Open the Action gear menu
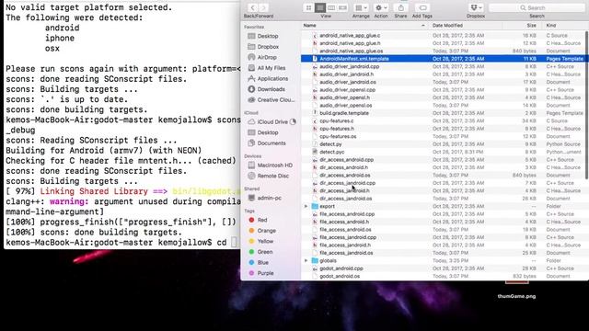 [381, 7]
